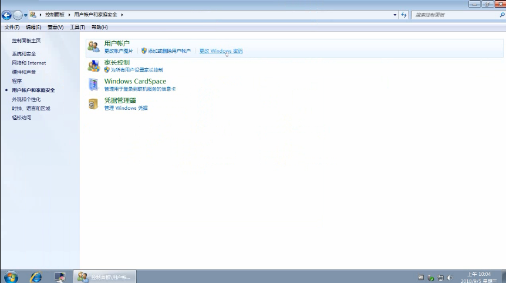Open 时钟、语言和区域 category in sidebar
This screenshot has width=506, height=283.
(x=31, y=109)
